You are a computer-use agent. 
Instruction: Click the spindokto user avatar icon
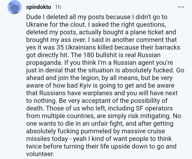pyautogui.click(x=14, y=7)
